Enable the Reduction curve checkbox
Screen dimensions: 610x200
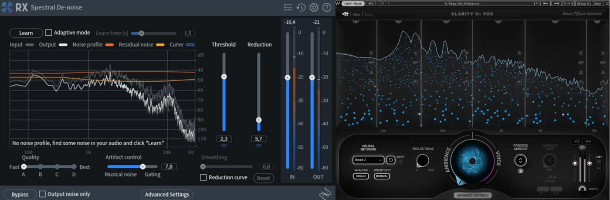click(x=203, y=177)
